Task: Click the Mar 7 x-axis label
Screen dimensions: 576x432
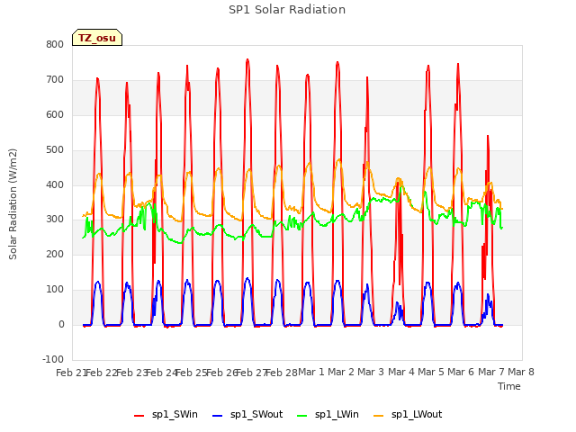Action: [491, 372]
